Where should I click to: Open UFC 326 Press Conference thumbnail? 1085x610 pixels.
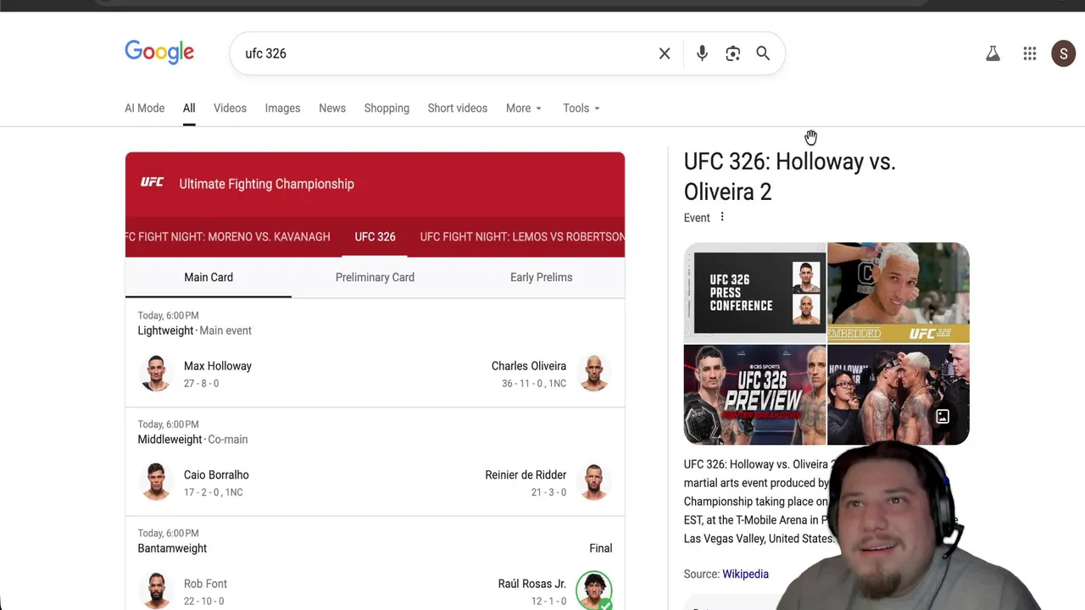tap(754, 292)
